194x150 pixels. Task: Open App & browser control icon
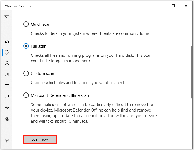(7, 86)
